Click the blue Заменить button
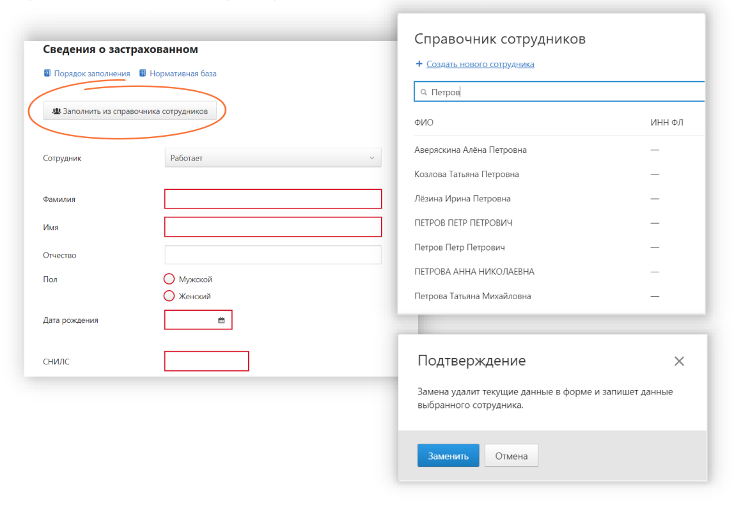The image size is (734, 507). [448, 456]
